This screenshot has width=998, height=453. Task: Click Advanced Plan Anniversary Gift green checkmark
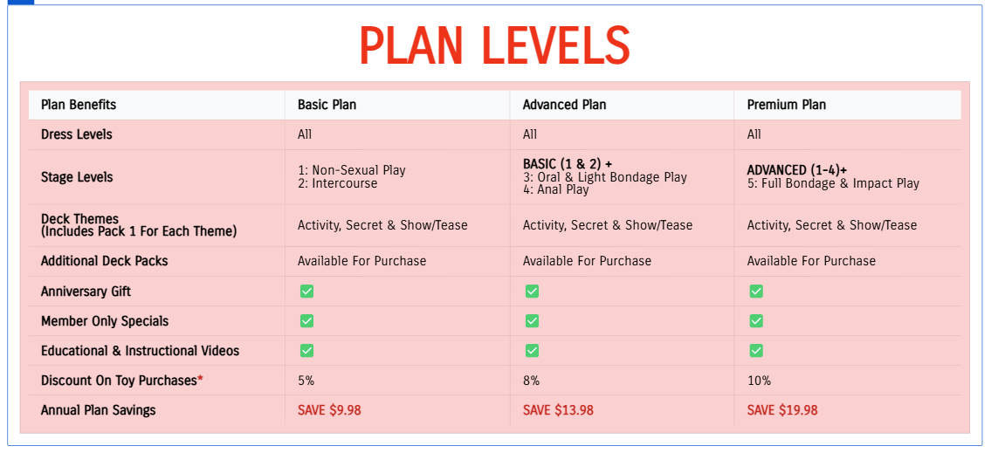pyautogui.click(x=532, y=292)
